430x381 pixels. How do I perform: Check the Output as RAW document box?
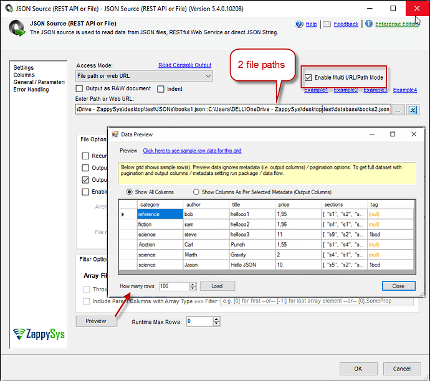pyautogui.click(x=79, y=89)
